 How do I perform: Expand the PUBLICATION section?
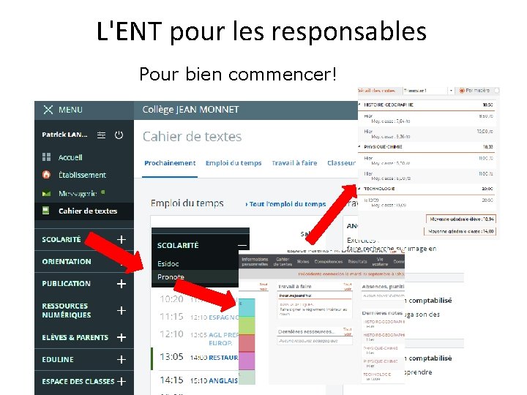point(122,284)
